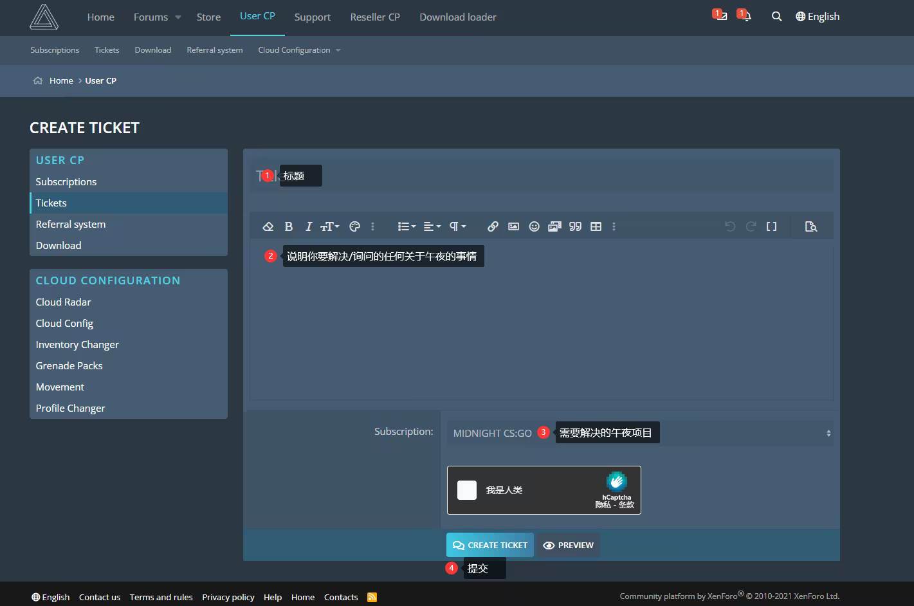
Task: Insert a quote block in the editor
Action: click(x=575, y=226)
